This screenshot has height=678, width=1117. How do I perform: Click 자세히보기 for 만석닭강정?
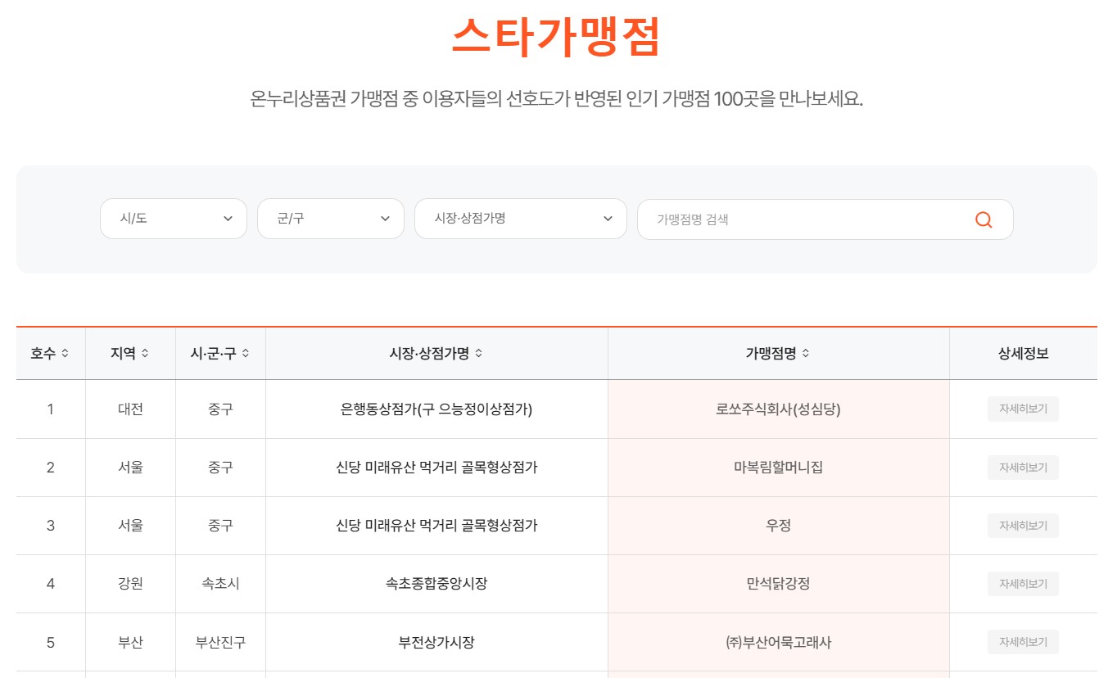pos(1023,584)
